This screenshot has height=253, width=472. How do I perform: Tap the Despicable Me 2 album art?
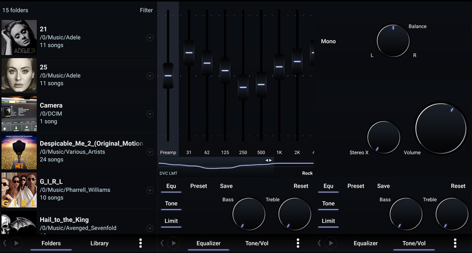19,152
